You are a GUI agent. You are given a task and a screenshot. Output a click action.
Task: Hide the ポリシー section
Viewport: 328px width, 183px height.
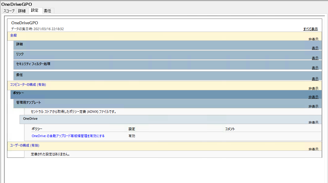tap(313, 97)
